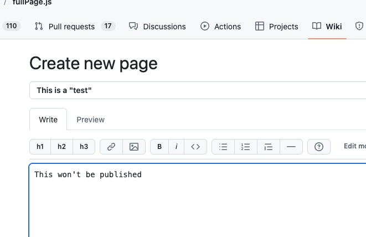Apply italic formatting with i button
Screen dimensions: 366x237
pyautogui.click(x=176, y=147)
